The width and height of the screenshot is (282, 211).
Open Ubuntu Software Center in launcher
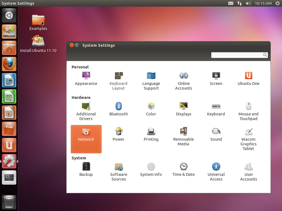point(9,129)
